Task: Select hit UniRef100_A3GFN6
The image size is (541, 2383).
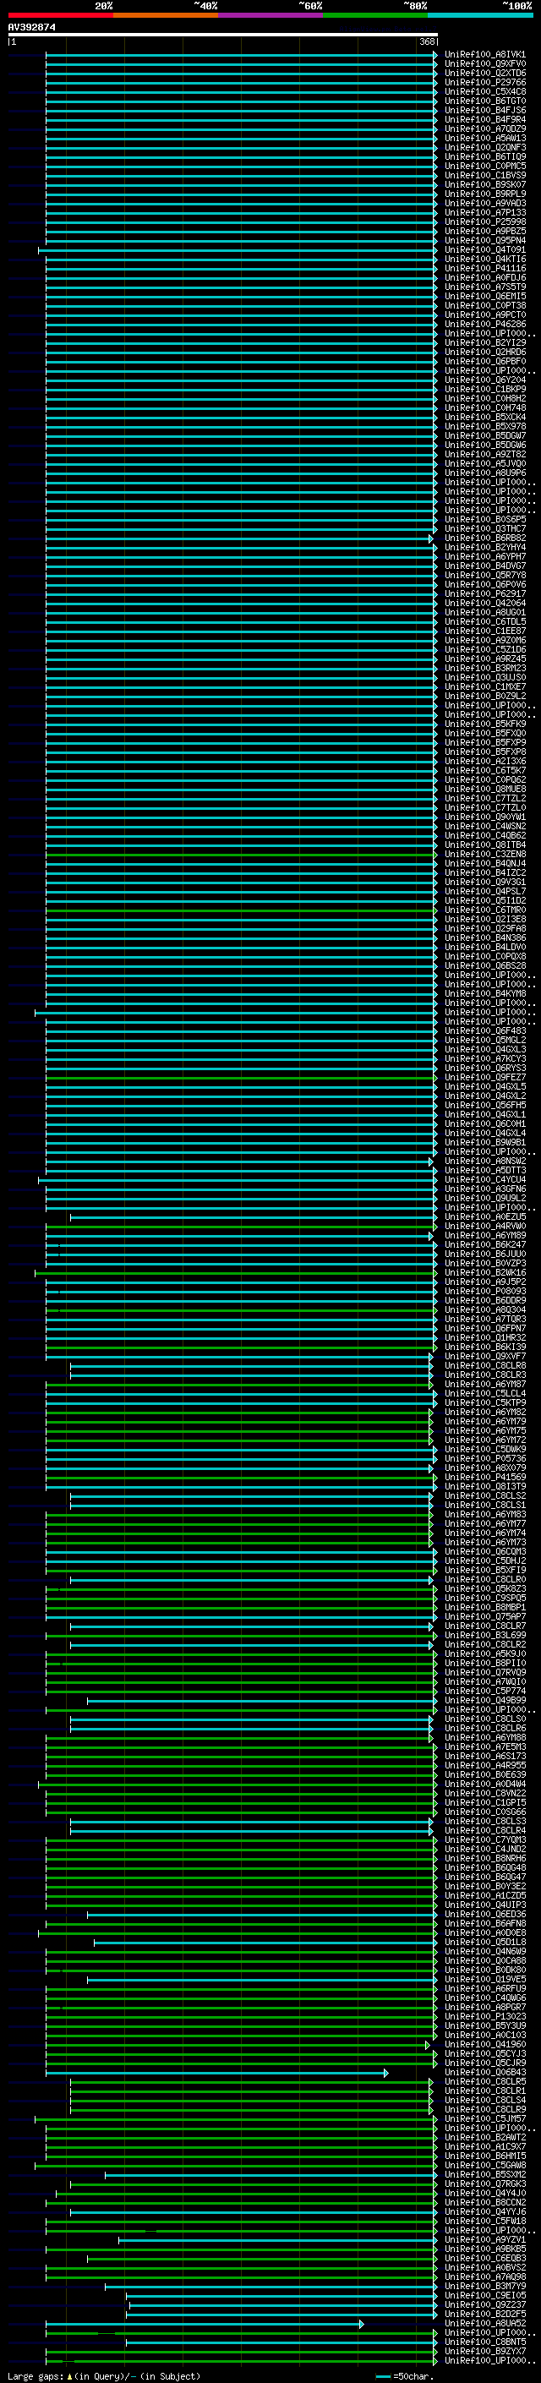Action: click(x=484, y=1189)
